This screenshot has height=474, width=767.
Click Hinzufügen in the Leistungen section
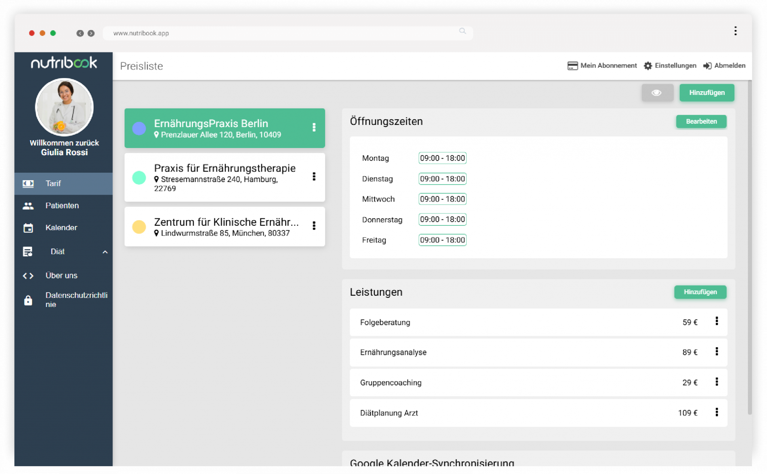coord(700,292)
